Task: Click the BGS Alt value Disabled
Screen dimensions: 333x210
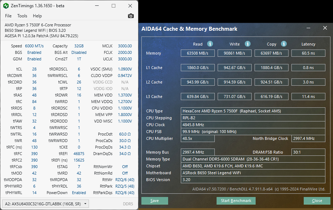Action: point(79,52)
